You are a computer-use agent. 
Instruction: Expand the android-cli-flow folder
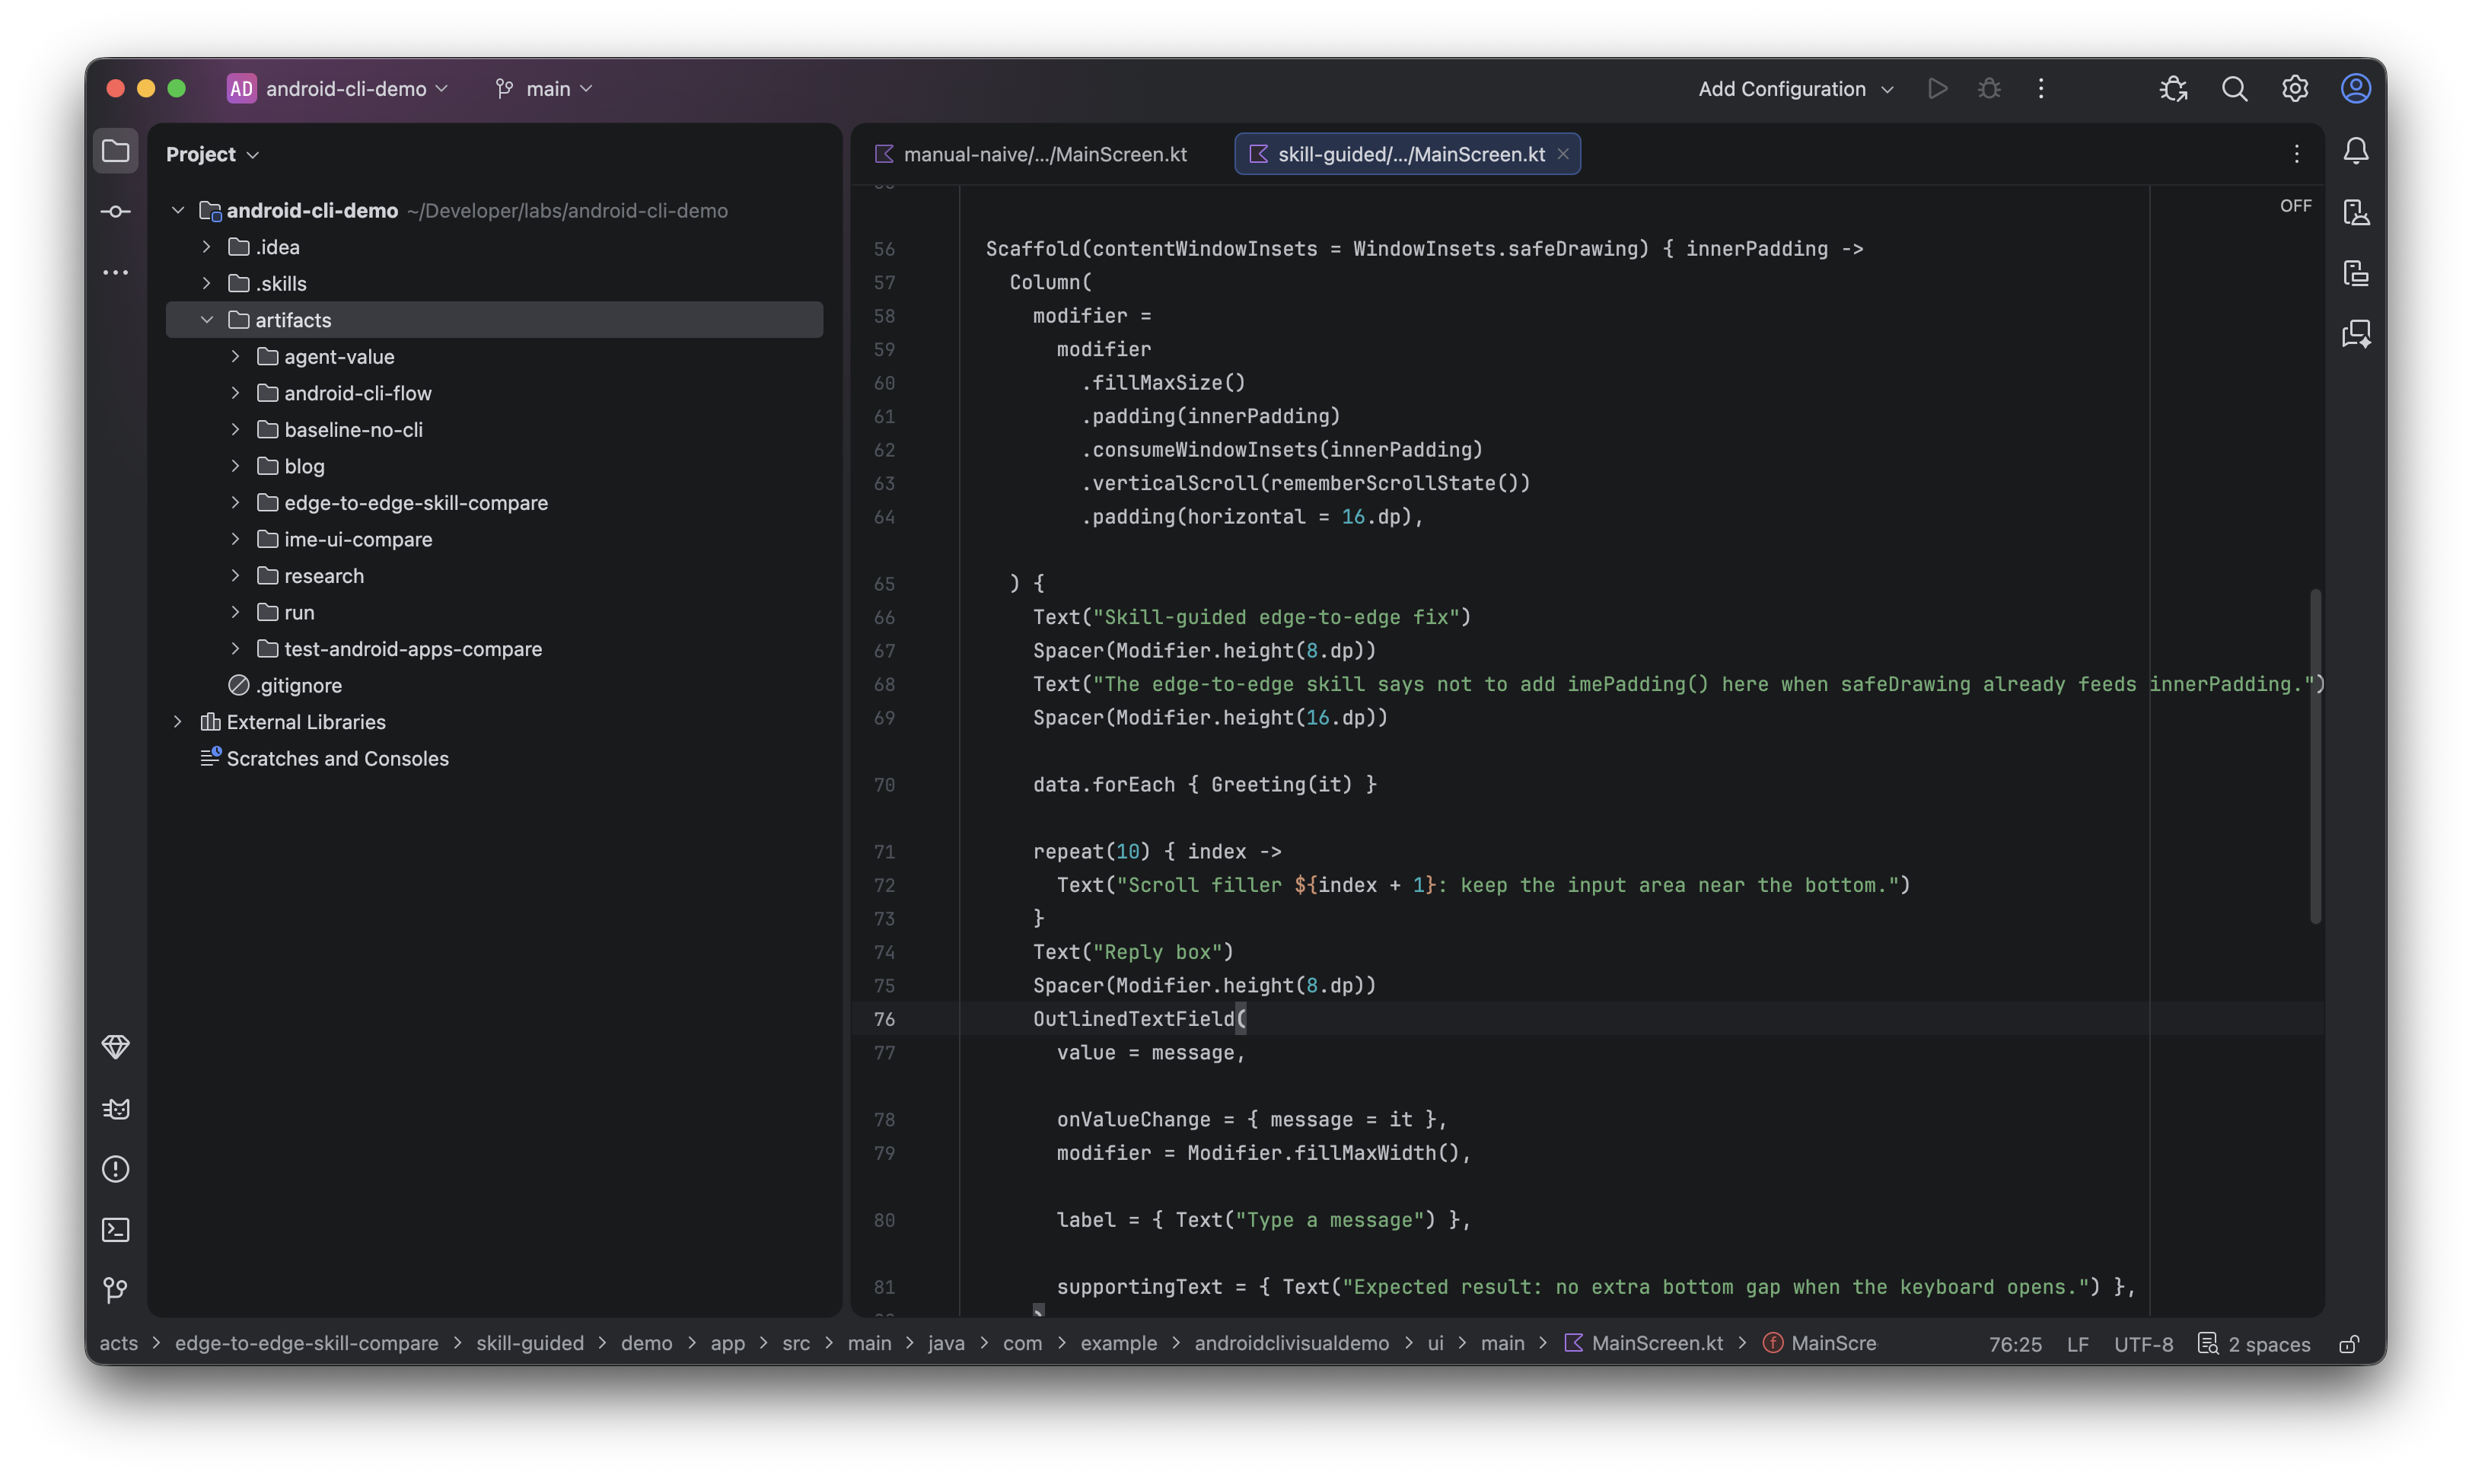[236, 393]
